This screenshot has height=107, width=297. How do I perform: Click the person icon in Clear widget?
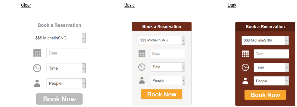click(37, 83)
